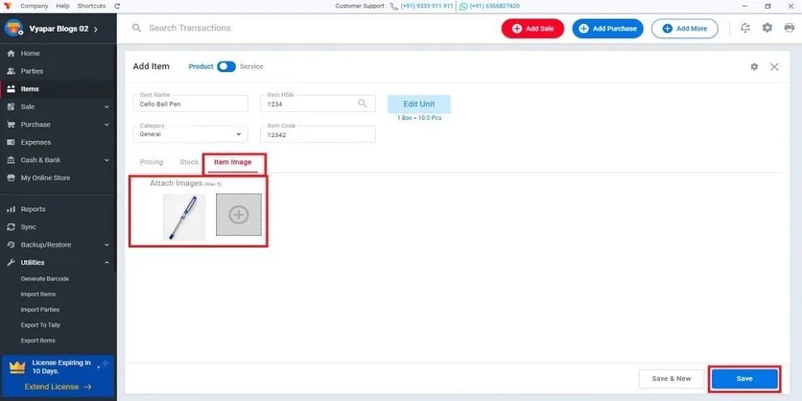The width and height of the screenshot is (802, 401).
Task: Open Reports section
Action: pyautogui.click(x=32, y=209)
